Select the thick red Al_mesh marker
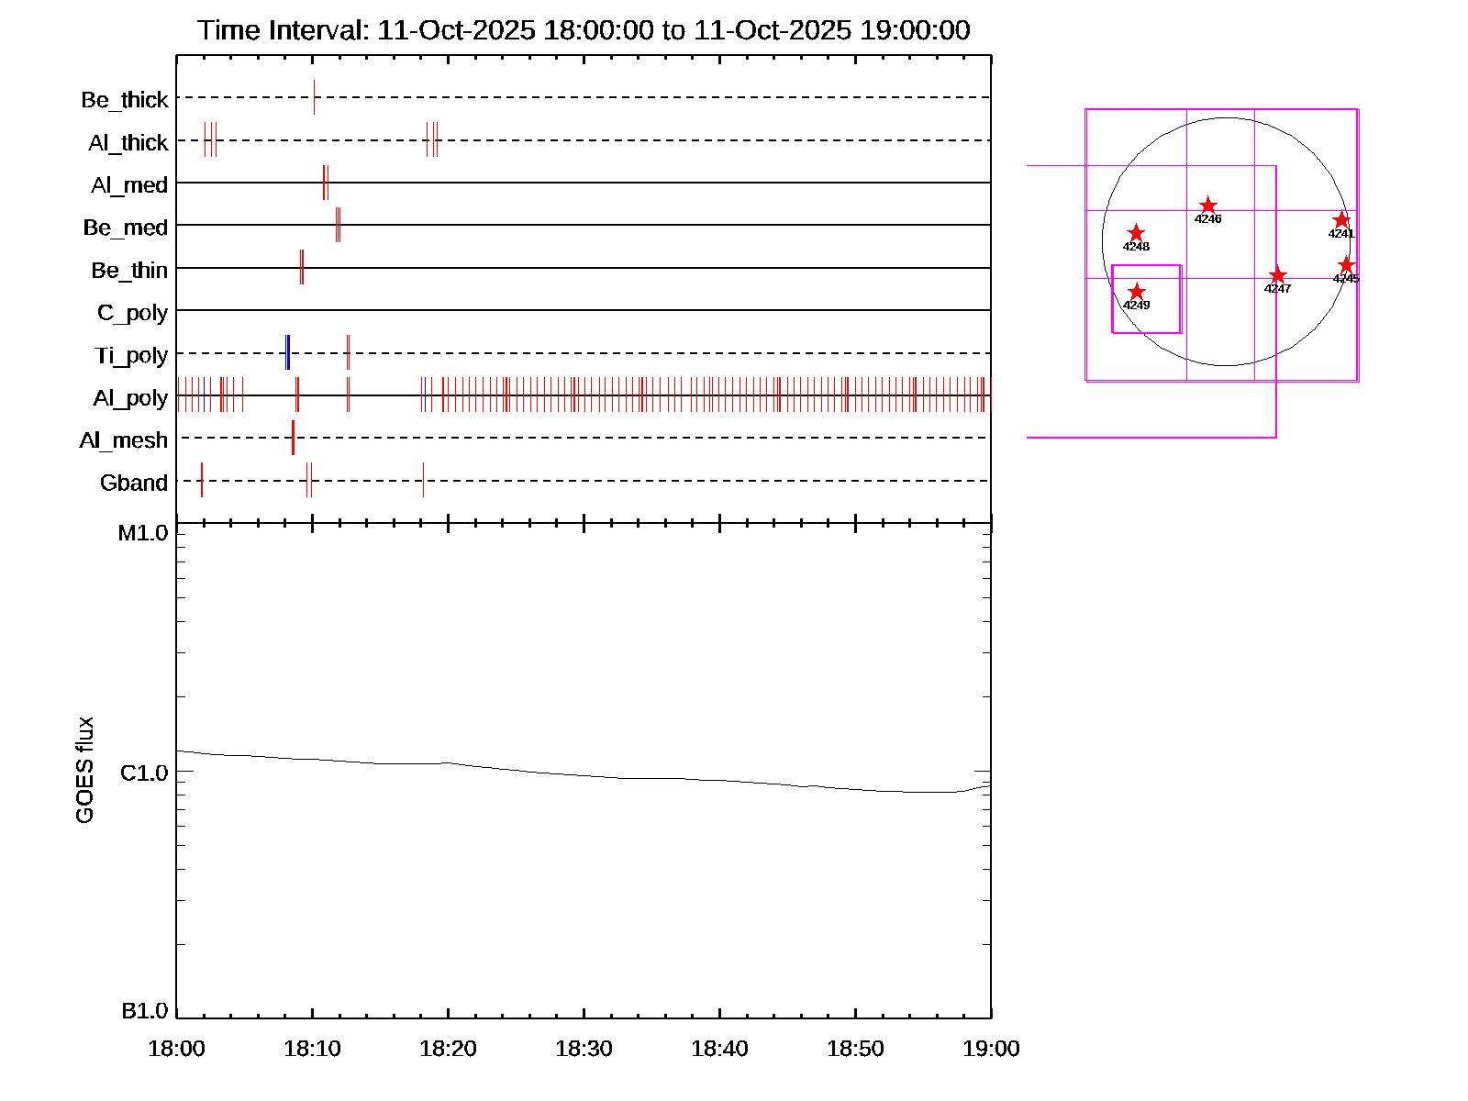The height and width of the screenshot is (1101, 1468). (293, 438)
